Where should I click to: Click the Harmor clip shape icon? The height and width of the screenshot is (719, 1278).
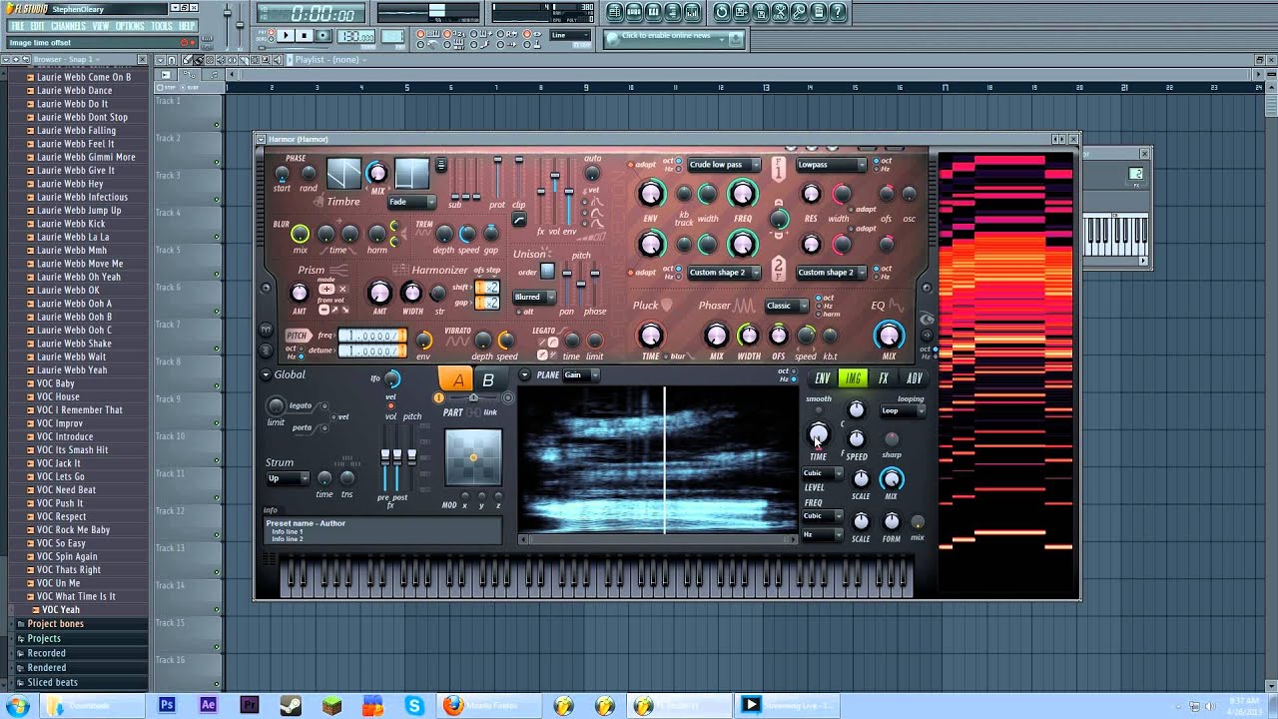[518, 219]
